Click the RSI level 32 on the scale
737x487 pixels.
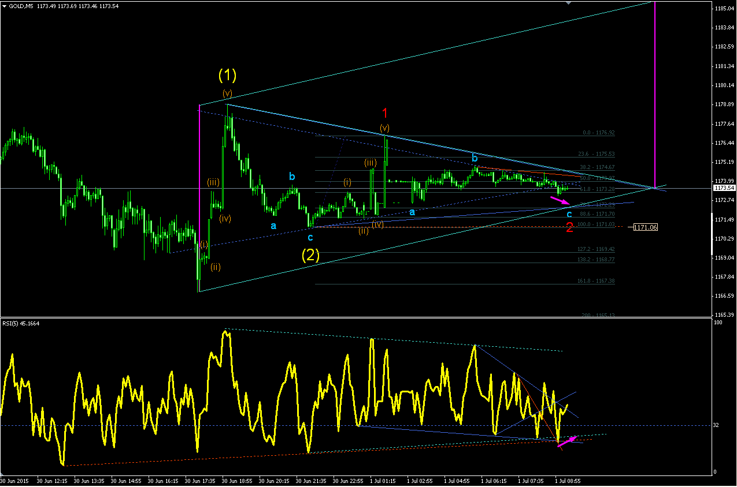point(716,425)
